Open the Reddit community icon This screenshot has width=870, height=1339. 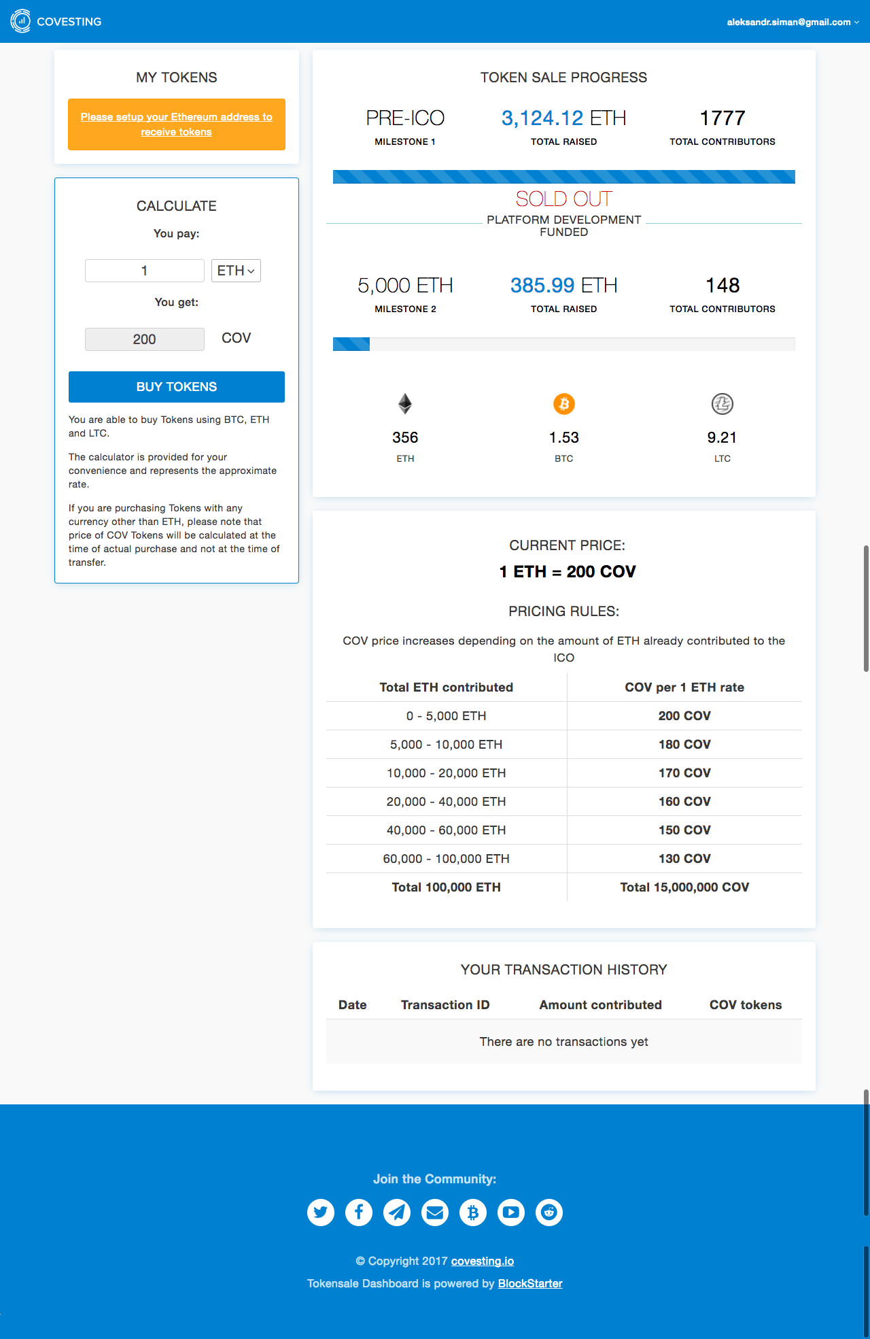tap(549, 1212)
